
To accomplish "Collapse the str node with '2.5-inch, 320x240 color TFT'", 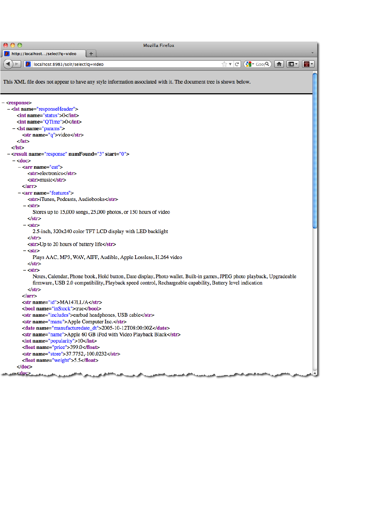I will click(x=24, y=225).
